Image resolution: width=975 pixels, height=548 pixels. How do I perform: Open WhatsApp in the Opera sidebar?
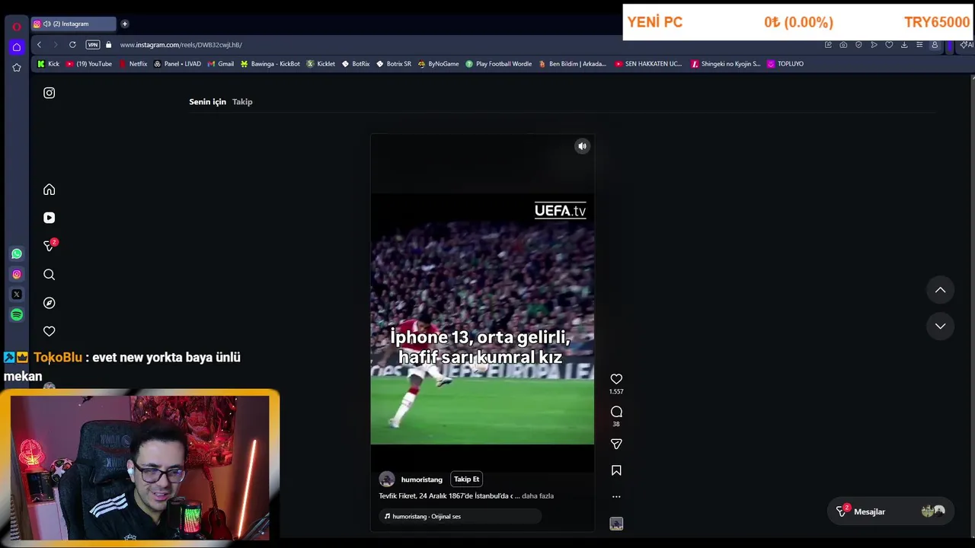coord(17,253)
